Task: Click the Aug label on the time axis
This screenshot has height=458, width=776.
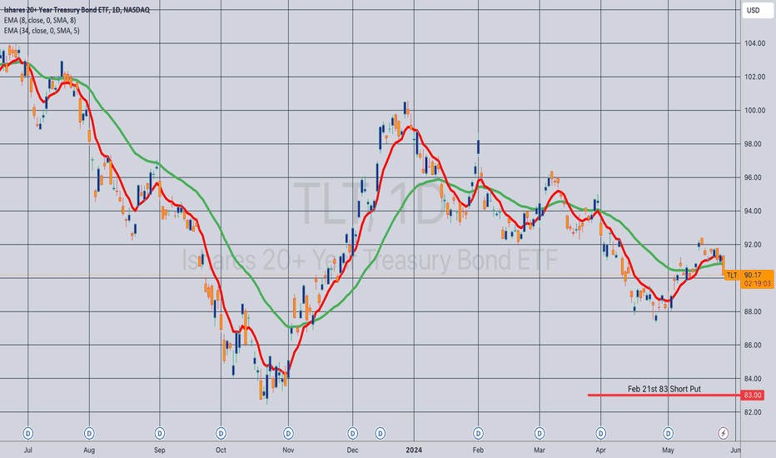Action: click(x=89, y=450)
